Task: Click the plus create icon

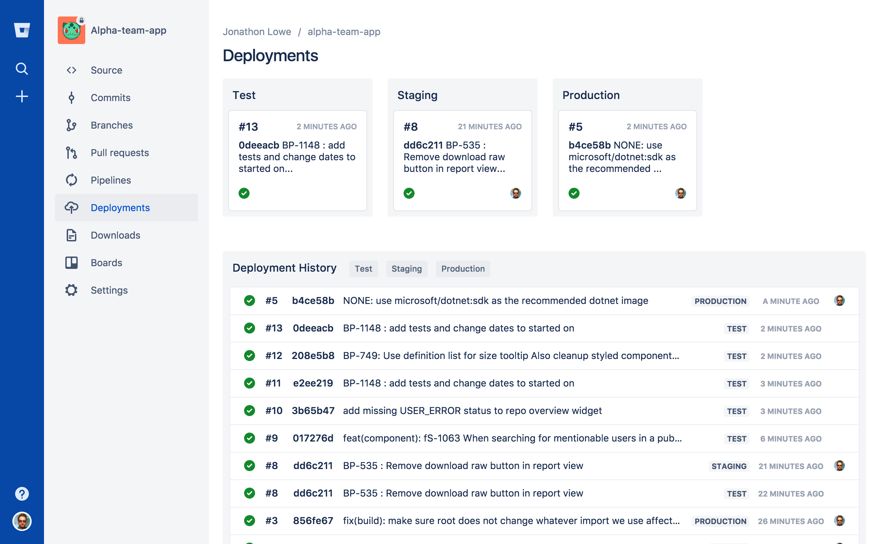Action: (22, 96)
